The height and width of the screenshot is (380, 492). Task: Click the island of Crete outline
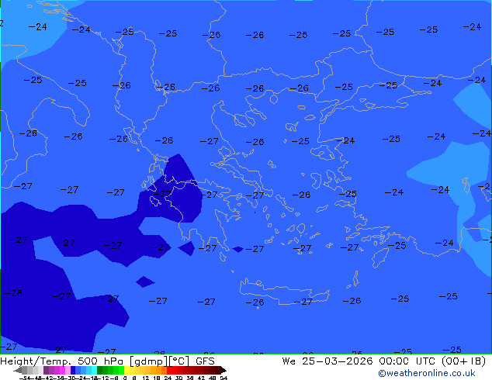284,292
